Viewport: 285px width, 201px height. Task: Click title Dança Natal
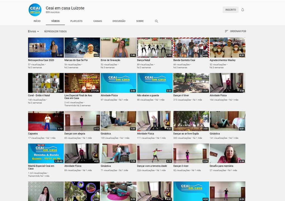144,60
